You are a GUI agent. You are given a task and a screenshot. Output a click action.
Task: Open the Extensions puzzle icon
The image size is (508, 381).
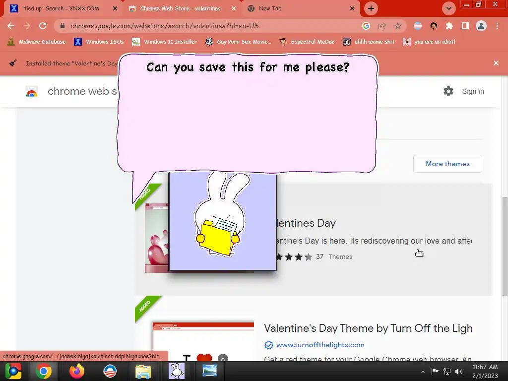coord(449,26)
